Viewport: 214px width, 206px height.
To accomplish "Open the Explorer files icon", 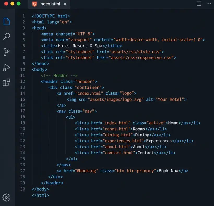I will click(7, 21).
